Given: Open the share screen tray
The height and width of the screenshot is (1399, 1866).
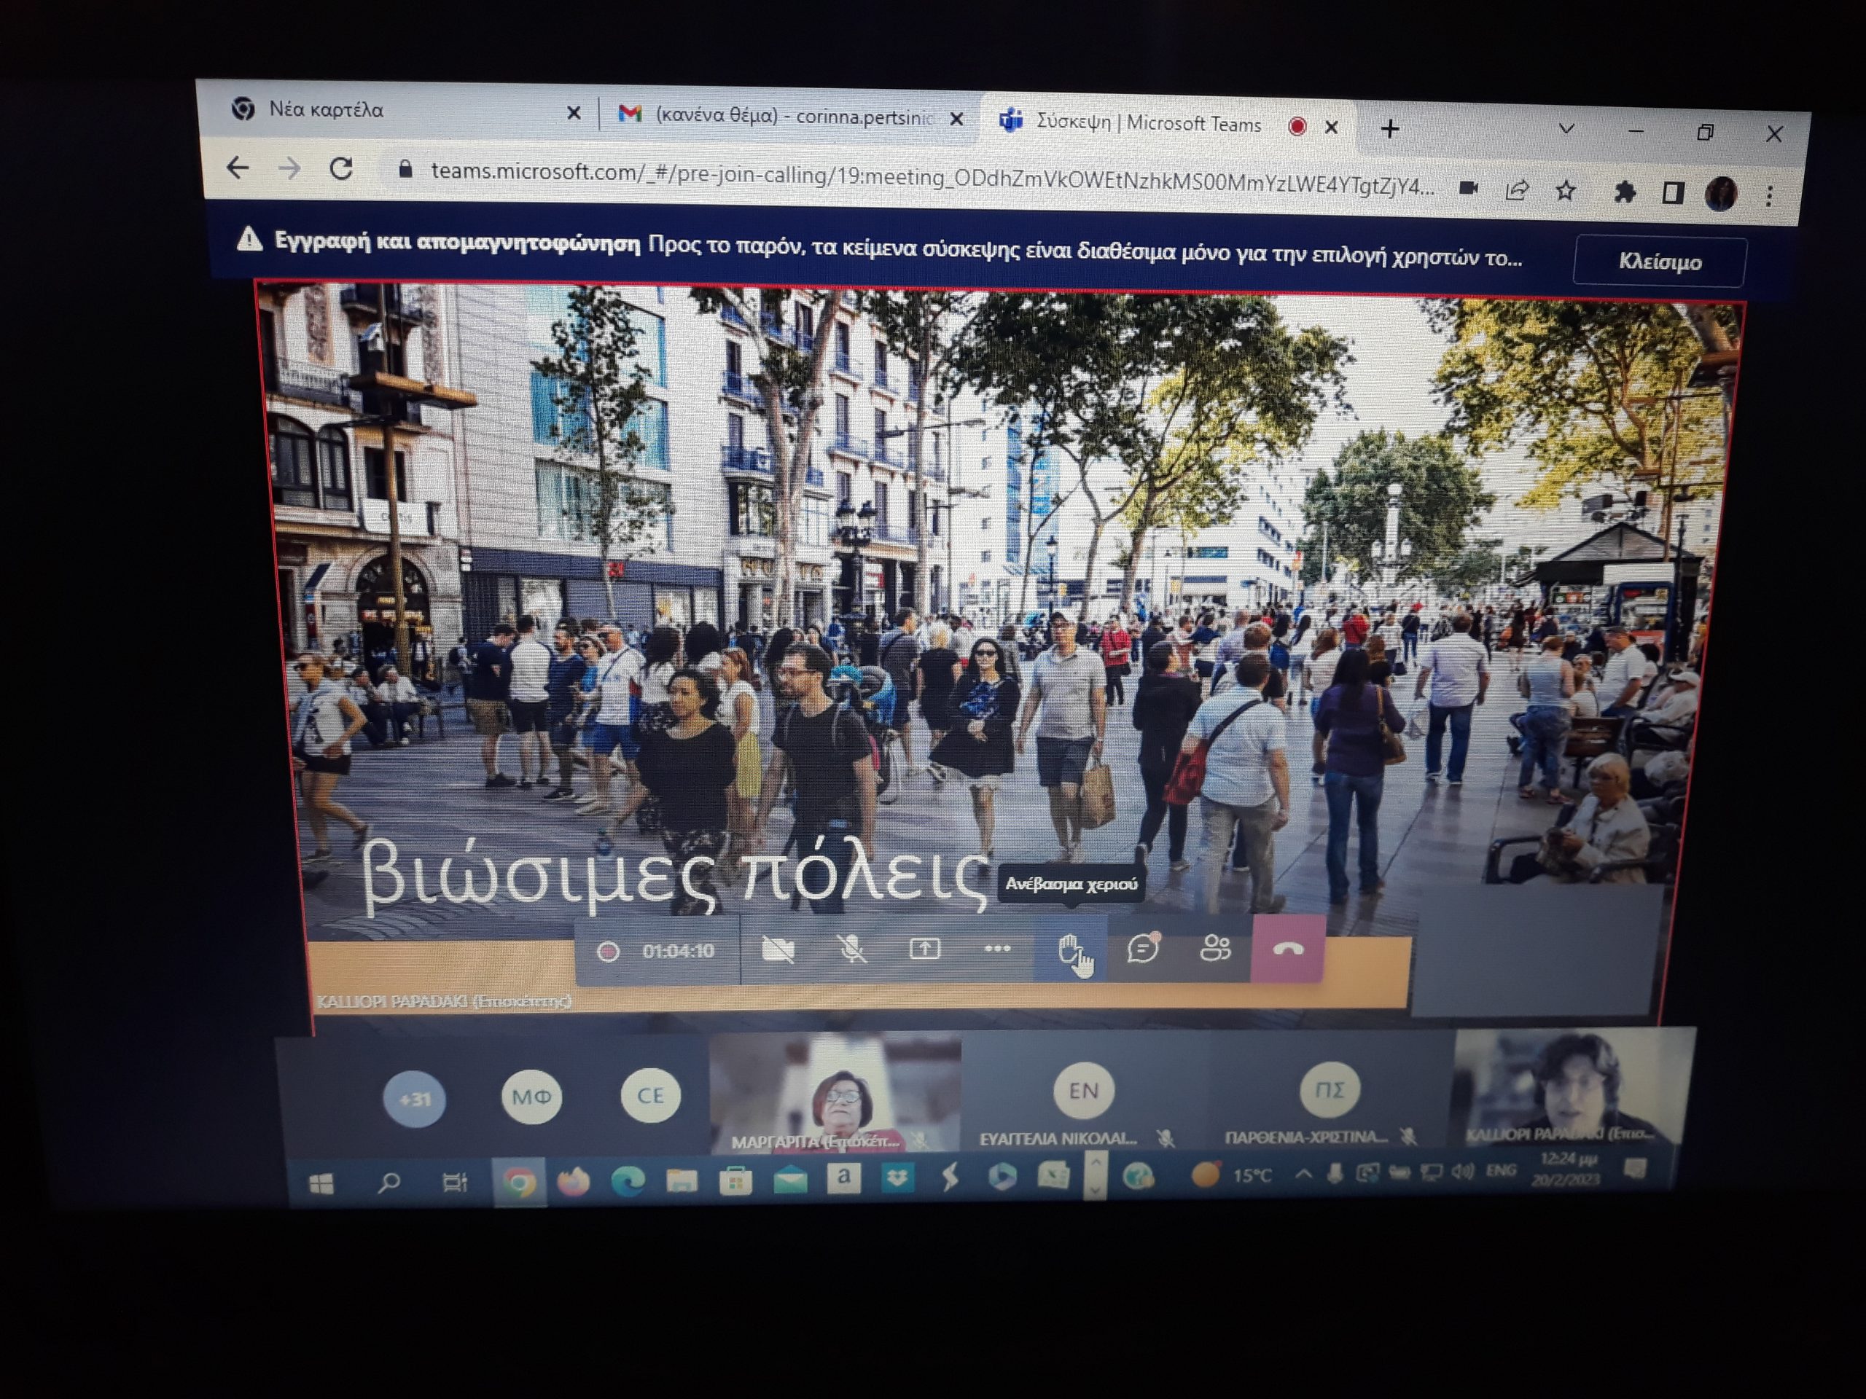Looking at the screenshot, I should [924, 949].
